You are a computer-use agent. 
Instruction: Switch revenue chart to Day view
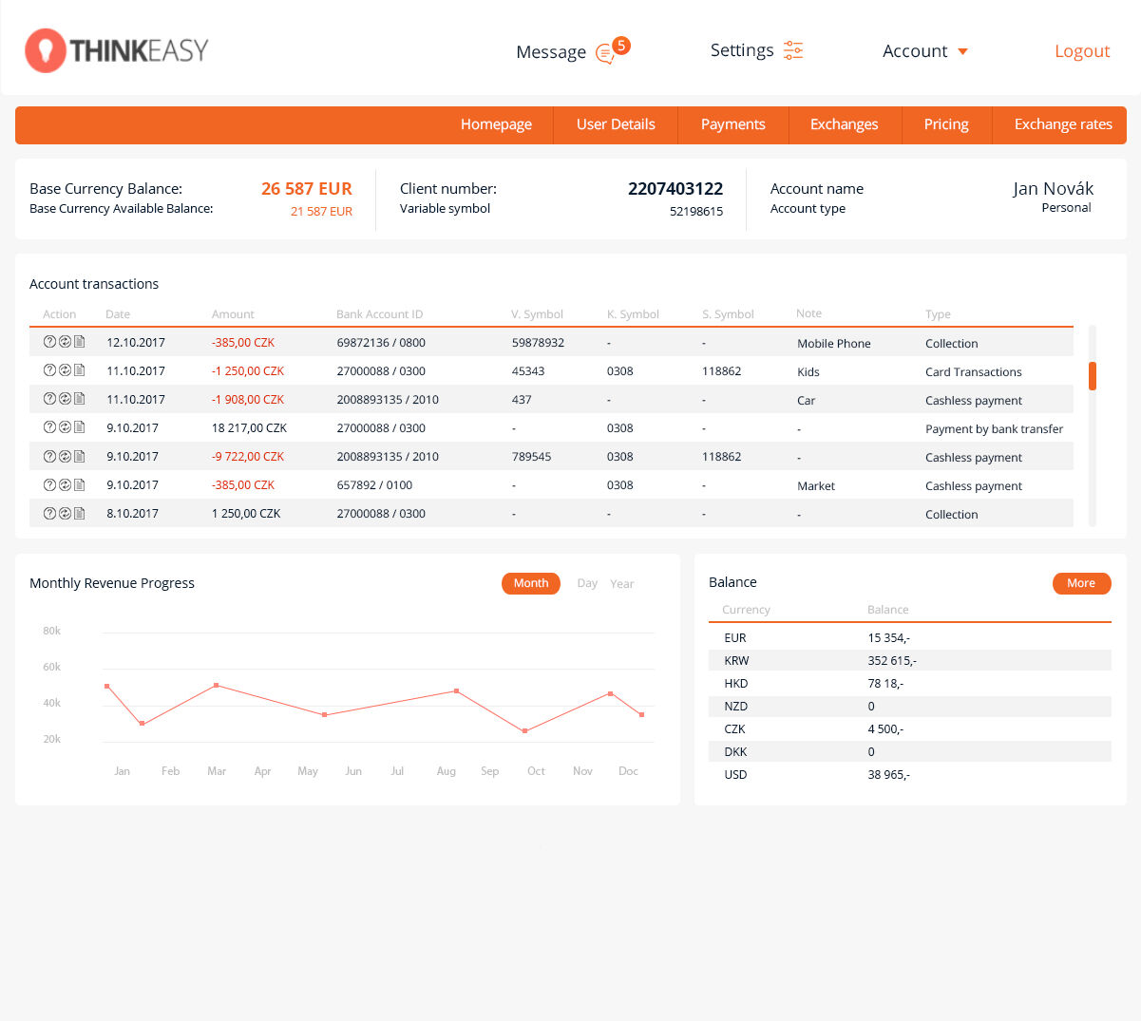[x=587, y=583]
